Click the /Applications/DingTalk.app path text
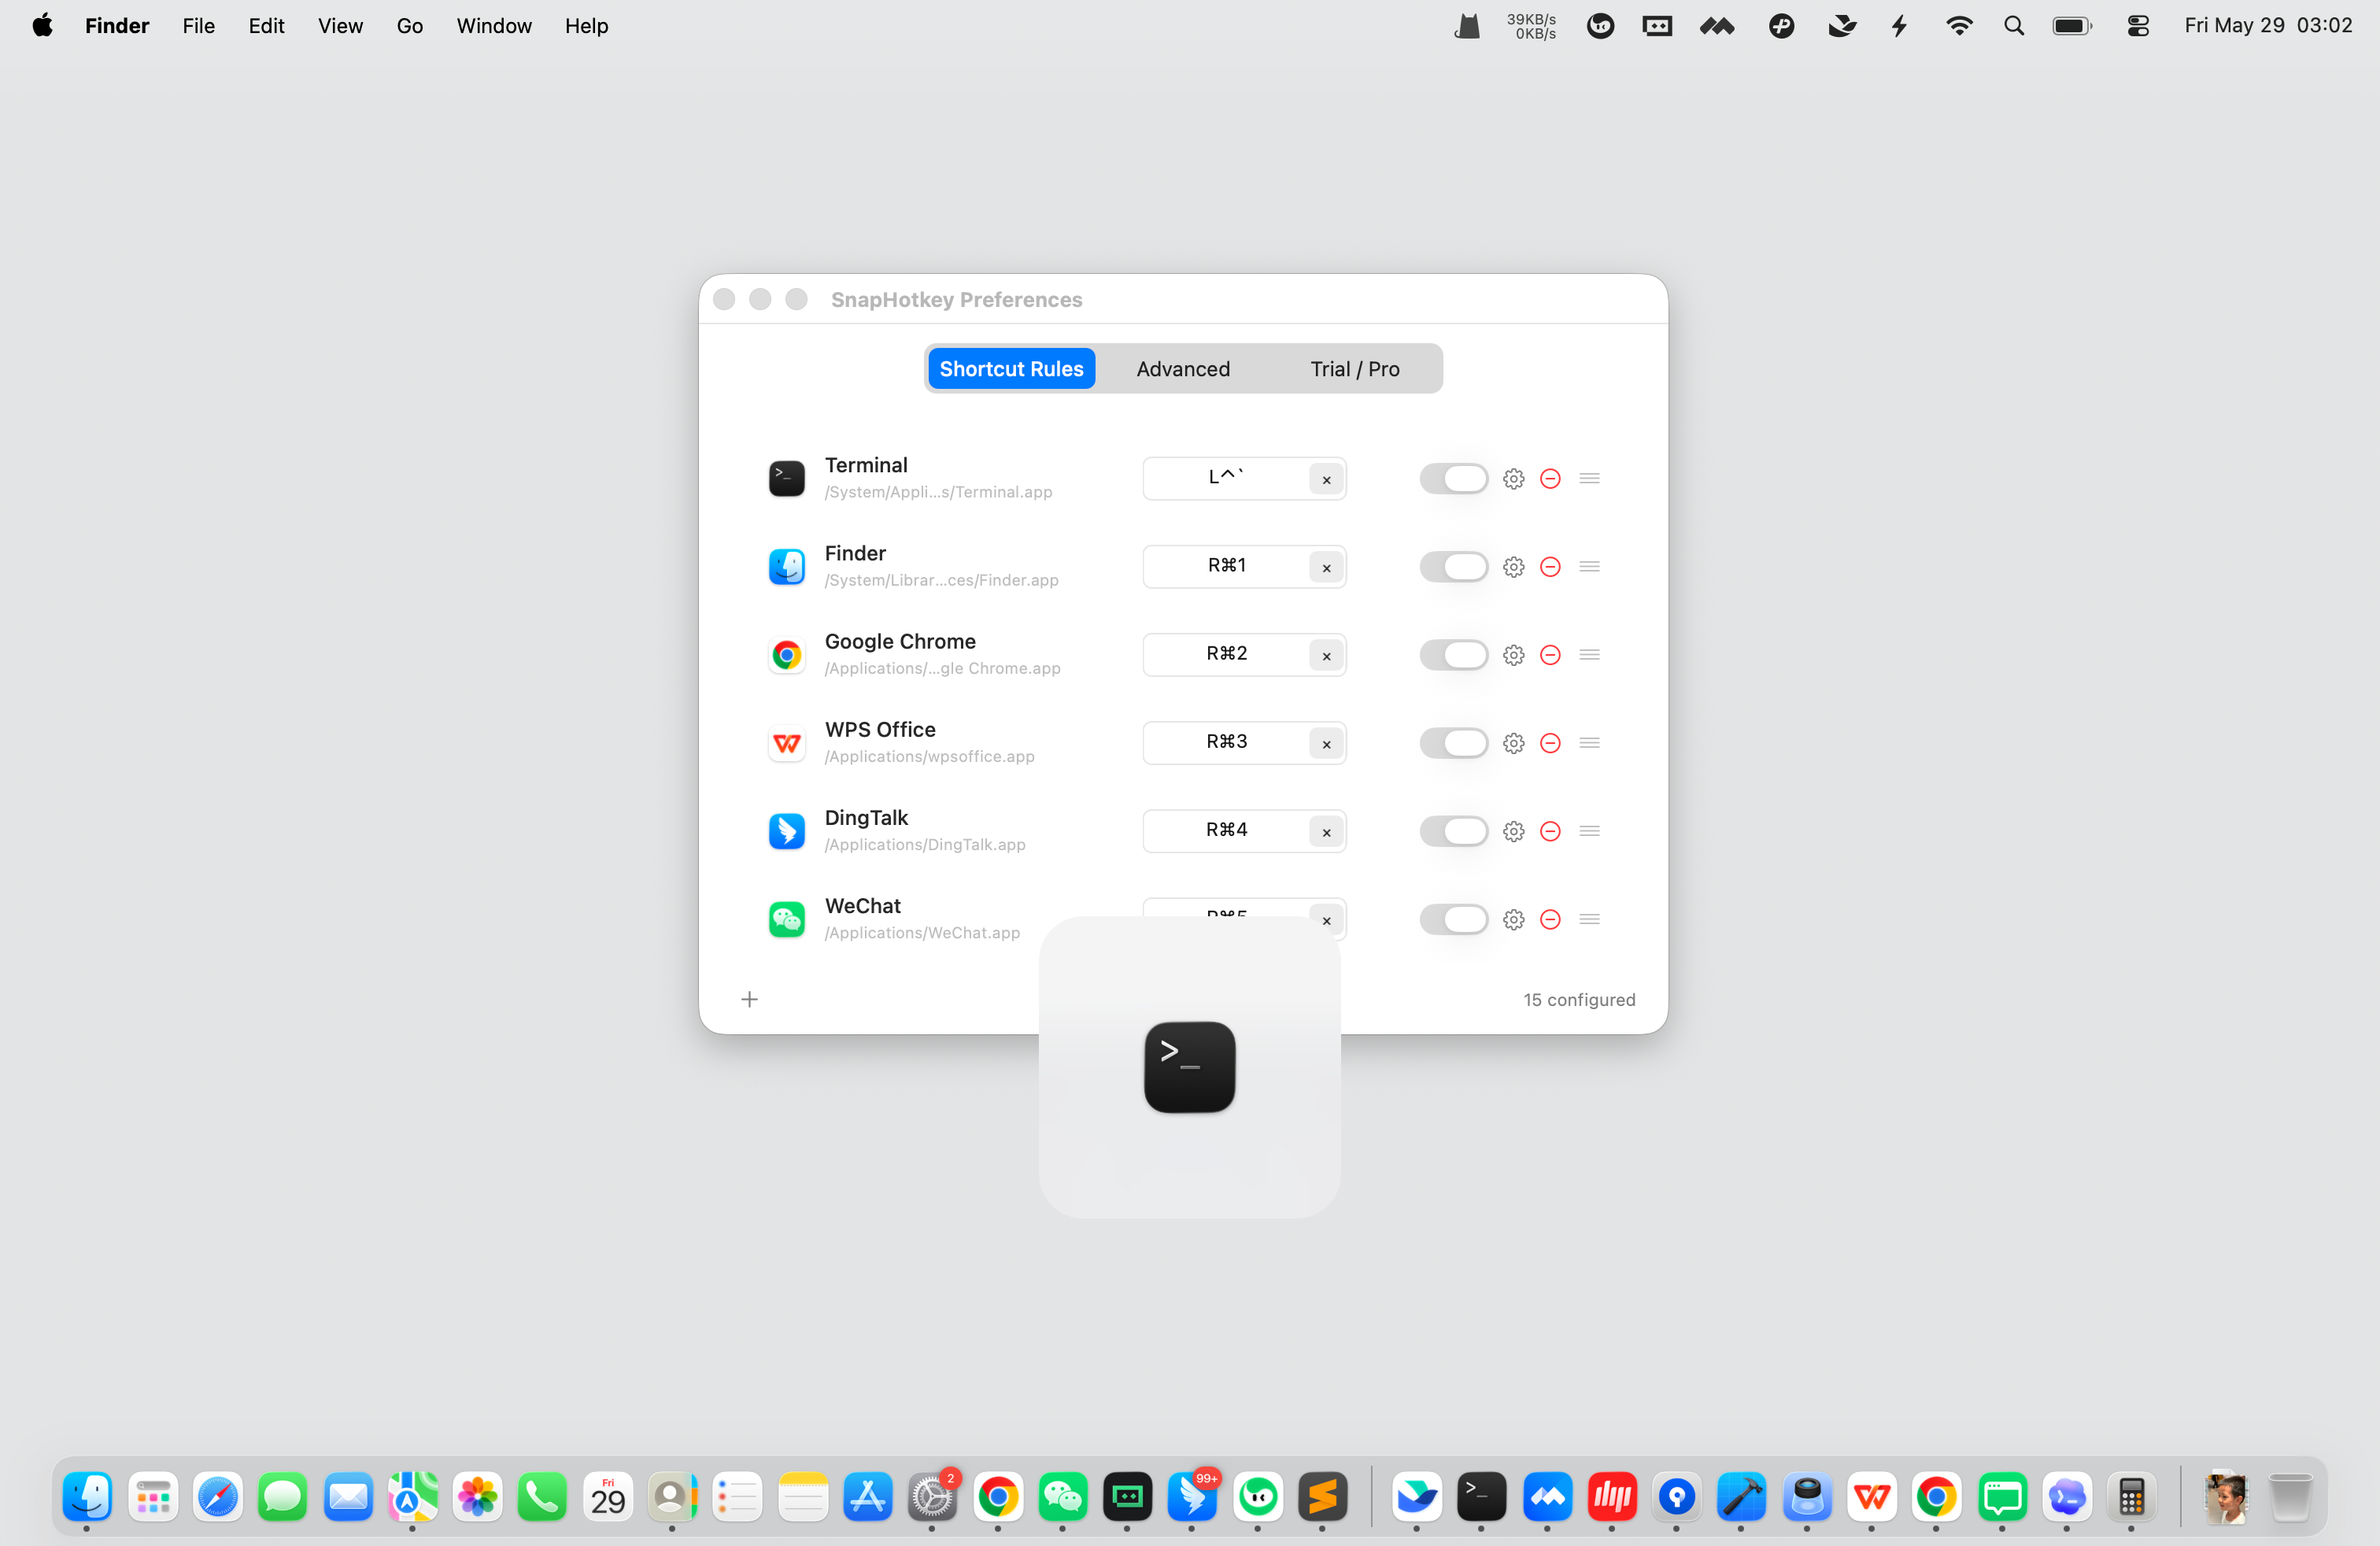 (x=925, y=845)
